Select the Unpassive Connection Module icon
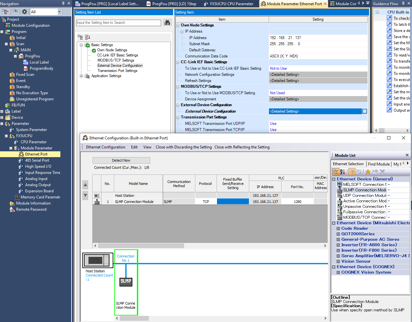Image resolution: width=412 pixels, height=322 pixels. [339, 206]
